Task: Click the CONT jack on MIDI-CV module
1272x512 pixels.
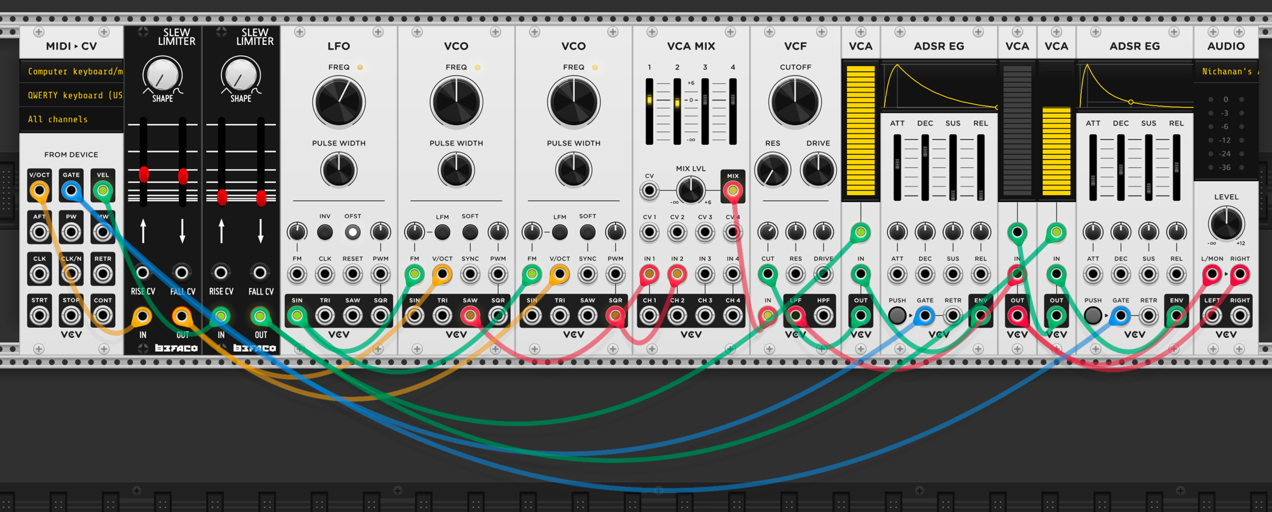Action: coord(102,315)
